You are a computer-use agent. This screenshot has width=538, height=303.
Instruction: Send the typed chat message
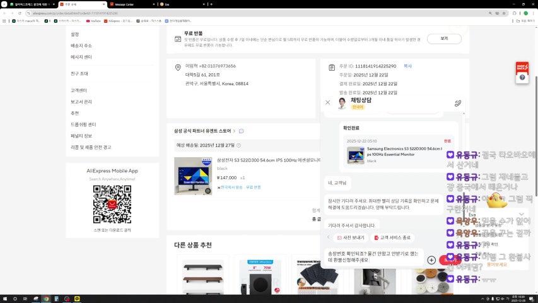click(x=450, y=260)
